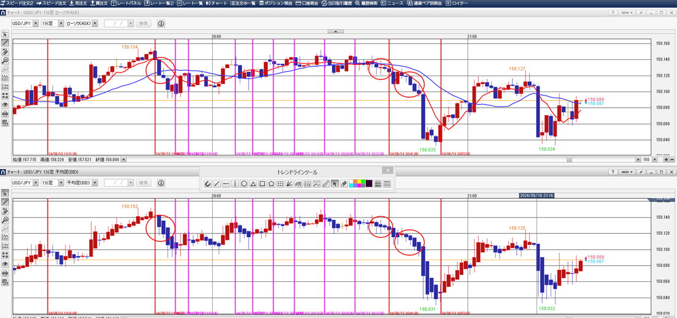This screenshot has height=318, width=677.
Task: Toggle the pencil draw mode in upper sidebar
Action: (x=5, y=43)
